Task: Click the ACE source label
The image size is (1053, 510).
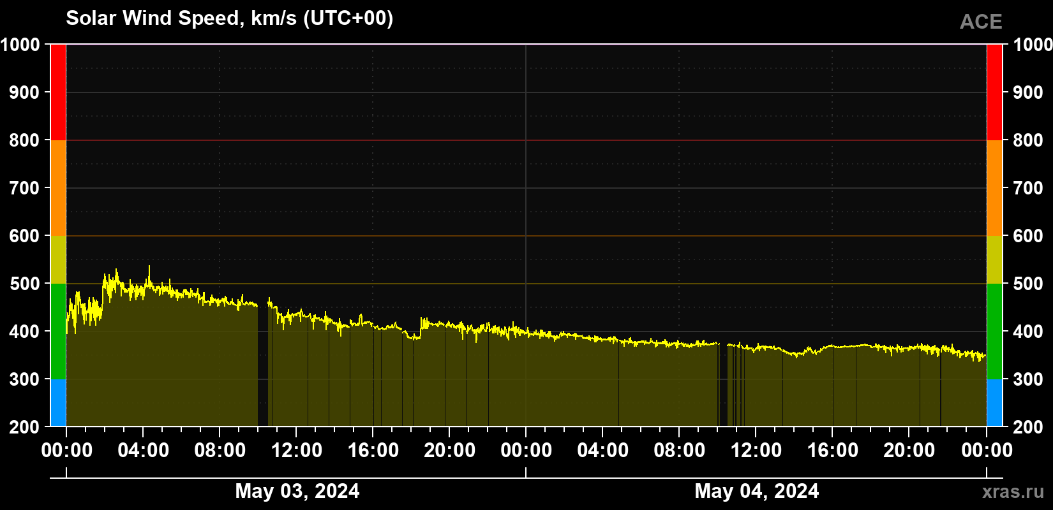Action: point(981,22)
